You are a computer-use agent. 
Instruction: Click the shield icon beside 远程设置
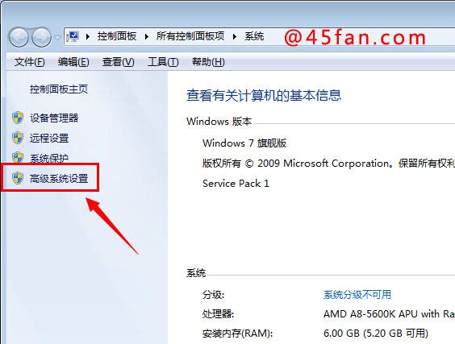tap(18, 138)
